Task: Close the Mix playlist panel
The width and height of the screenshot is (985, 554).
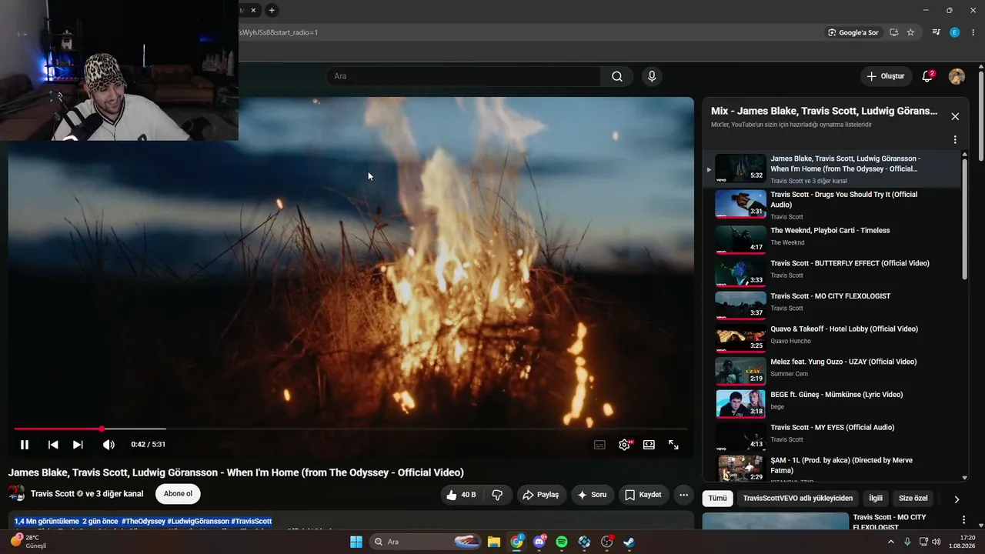Action: click(955, 116)
